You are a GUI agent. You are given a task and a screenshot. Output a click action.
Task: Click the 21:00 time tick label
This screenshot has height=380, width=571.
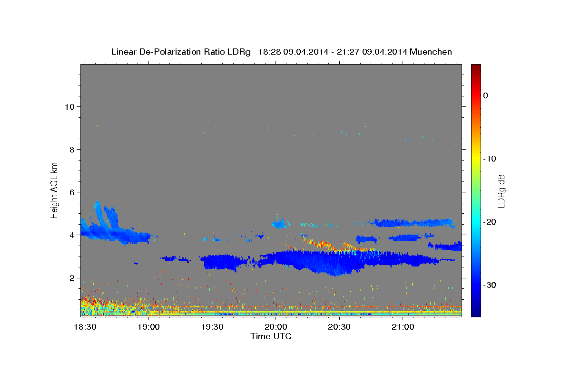[403, 327]
